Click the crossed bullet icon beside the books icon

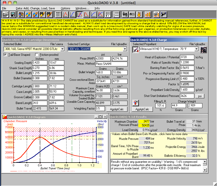pos(28,14)
